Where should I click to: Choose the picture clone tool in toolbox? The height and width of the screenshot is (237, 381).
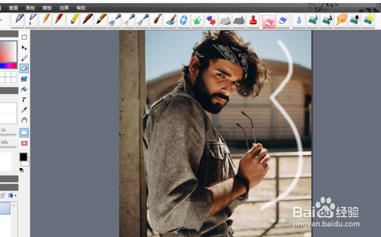[x=24, y=79]
